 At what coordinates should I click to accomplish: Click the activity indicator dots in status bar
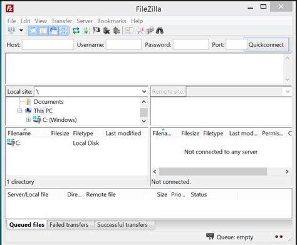(x=279, y=236)
